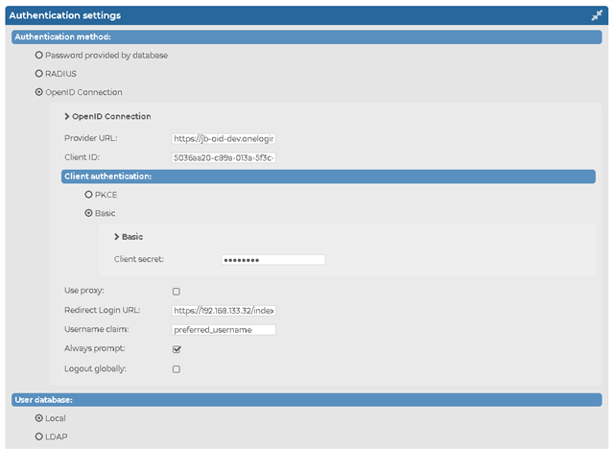Enable the Use proxy checkbox

click(177, 292)
